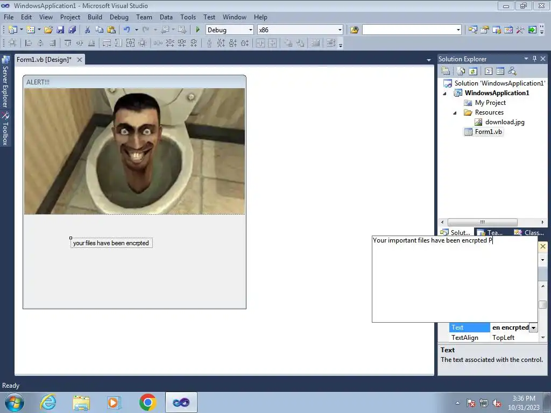Screen dimensions: 551x413
Task: Click the Paste clipboard icon
Action: click(x=111, y=30)
